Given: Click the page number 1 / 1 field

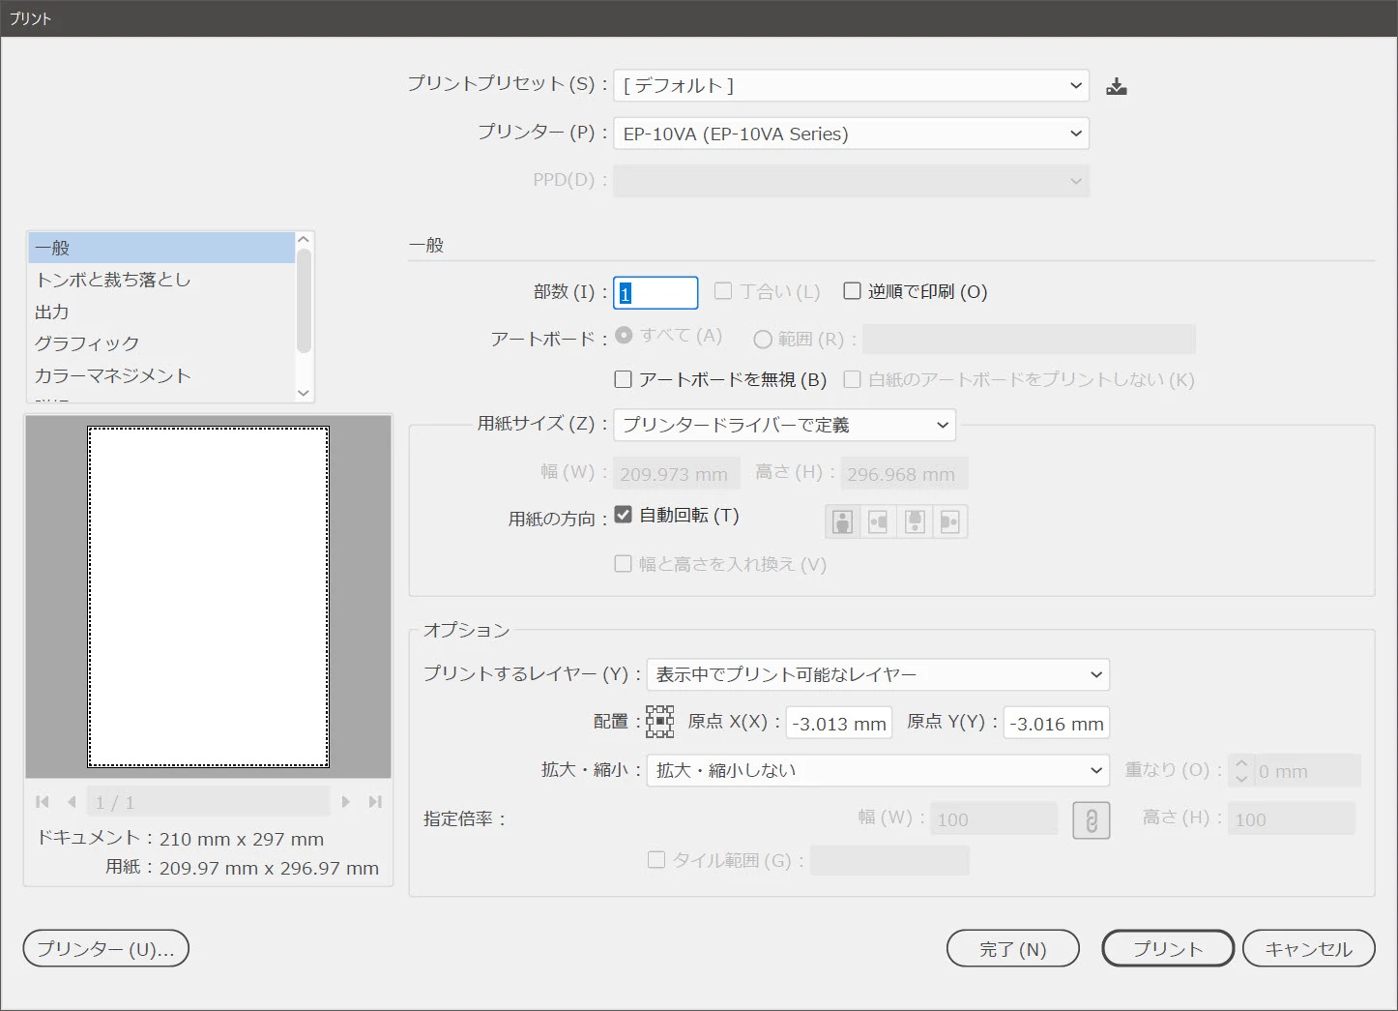Looking at the screenshot, I should pos(209,802).
